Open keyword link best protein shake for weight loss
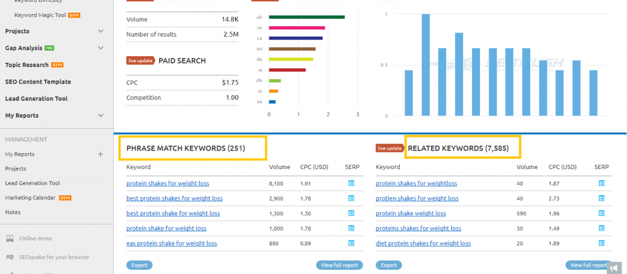627x274 pixels. (173, 214)
